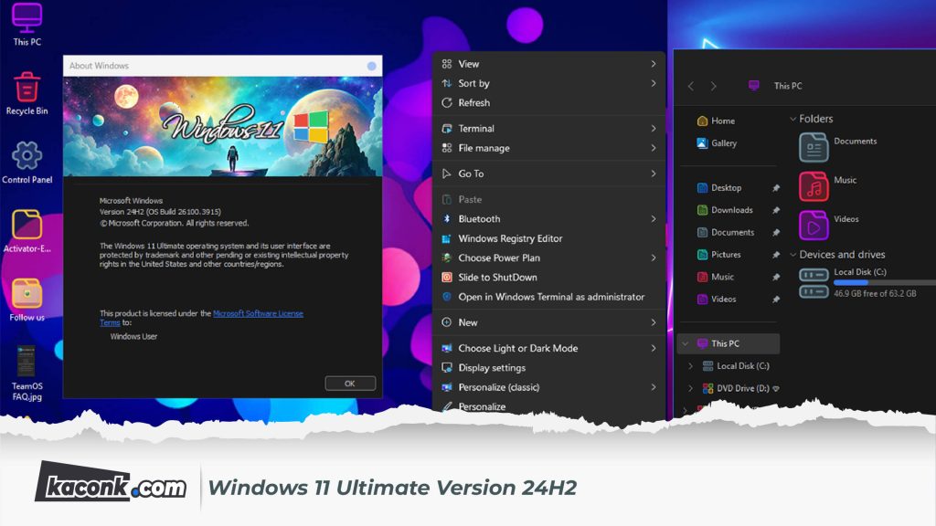Open the Go To submenu

(548, 174)
